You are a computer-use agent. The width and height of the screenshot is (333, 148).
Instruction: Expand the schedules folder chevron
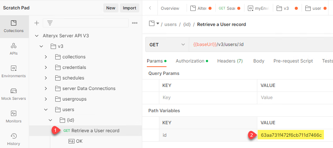click(x=46, y=78)
